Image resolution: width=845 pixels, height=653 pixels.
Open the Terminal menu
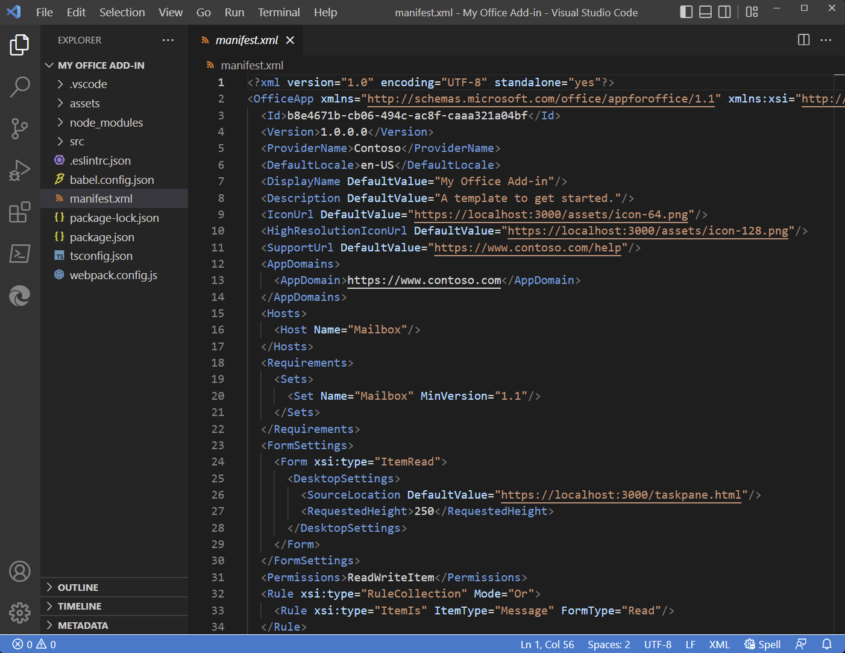pyautogui.click(x=278, y=12)
